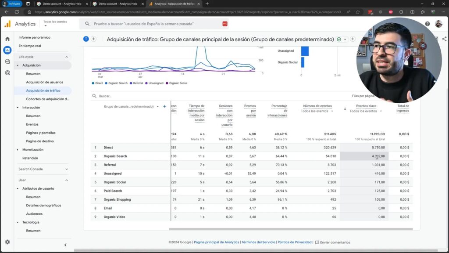
Task: Open Página de destino report
Action: 40,141
